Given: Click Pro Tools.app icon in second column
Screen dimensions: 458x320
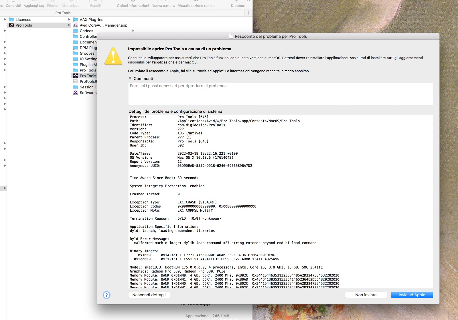Looking at the screenshot, I should coord(76,76).
